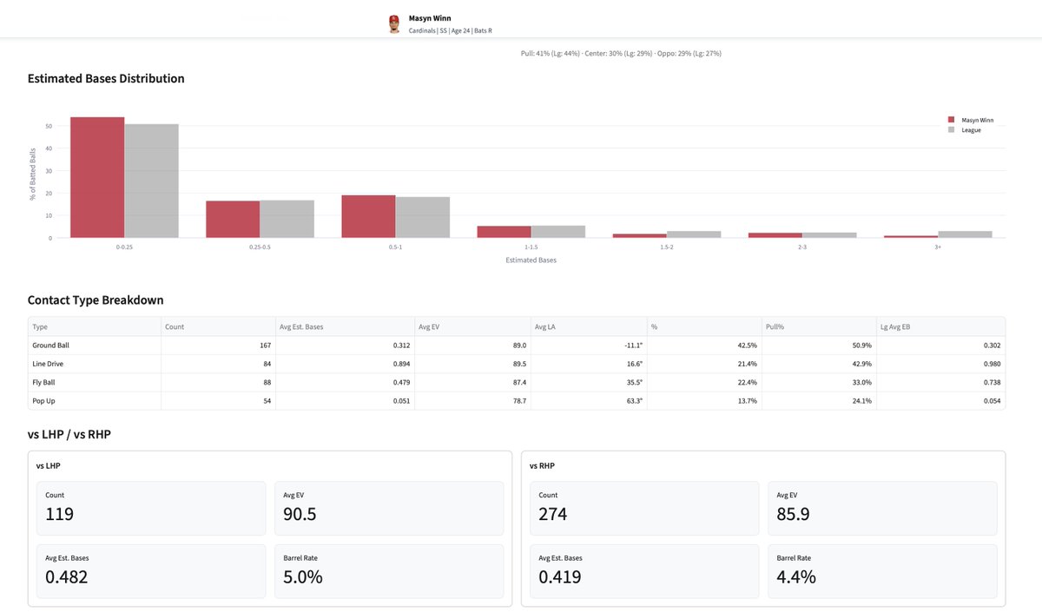Click Line Drive Lg Avg EB 0.980
1042x612 pixels.
991,364
